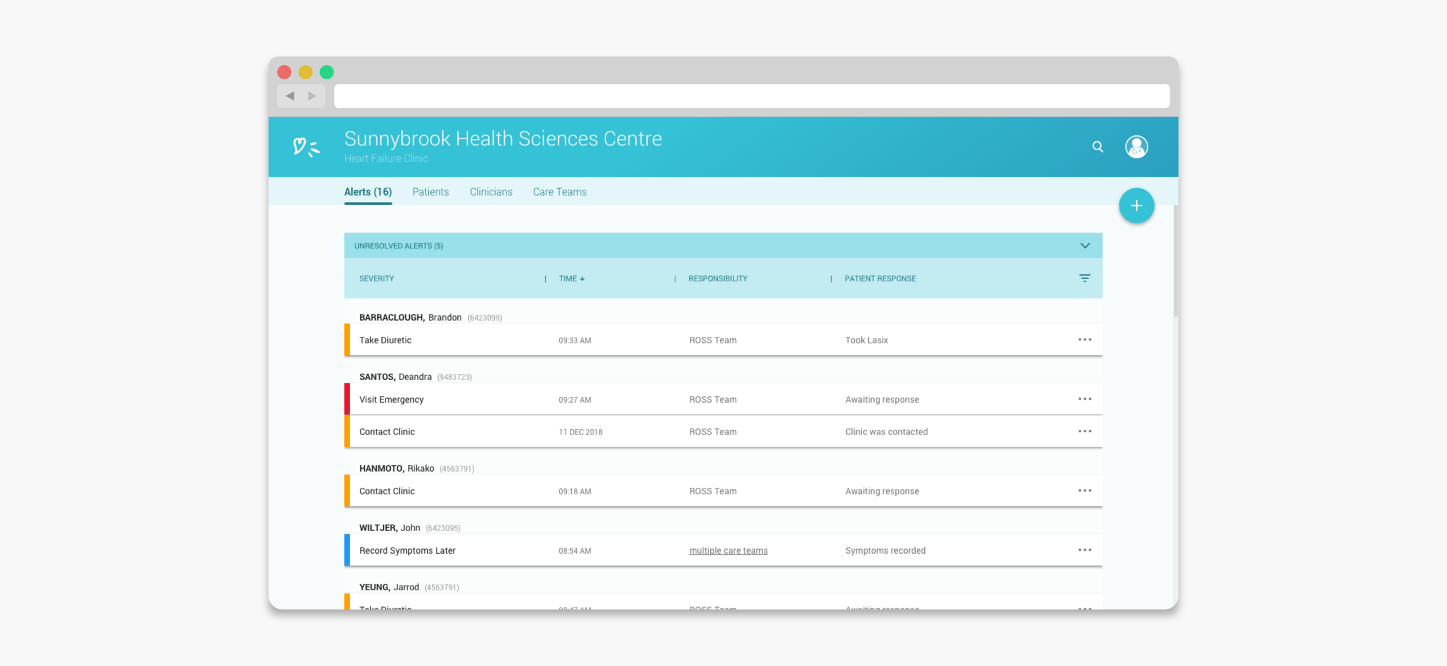Click the page vertical scrollbar

[1175, 260]
